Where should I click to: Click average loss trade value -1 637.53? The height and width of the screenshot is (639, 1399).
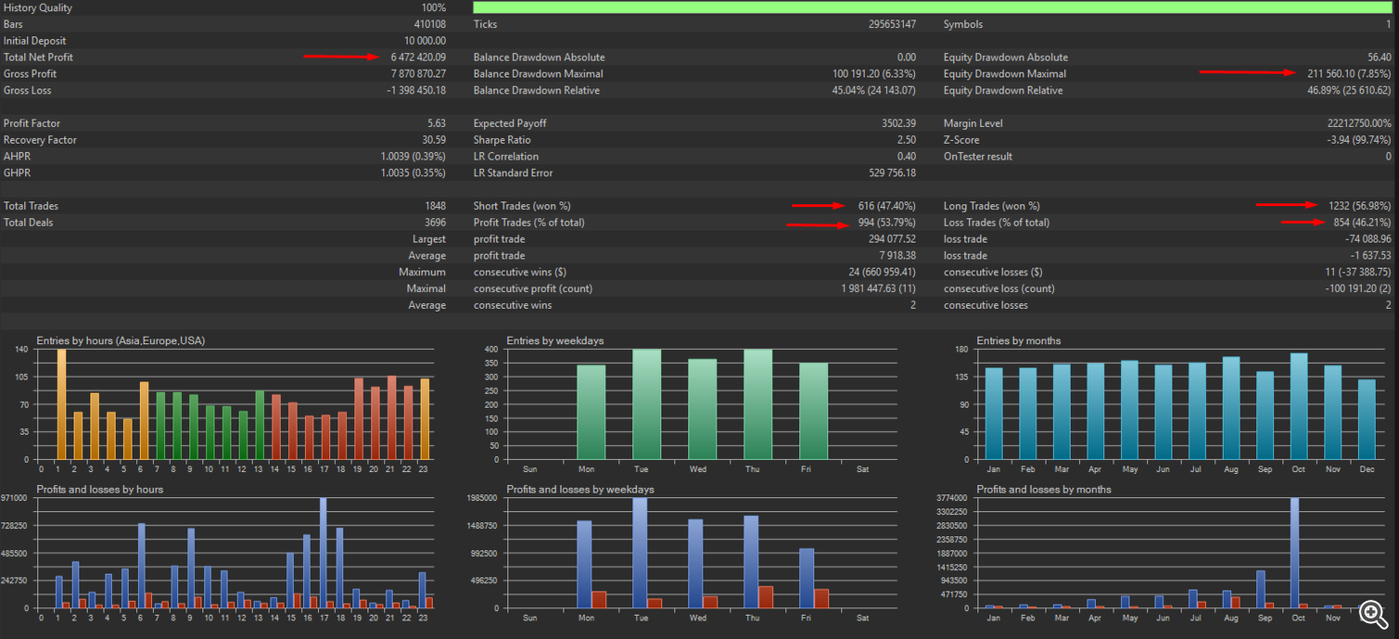(x=1371, y=256)
